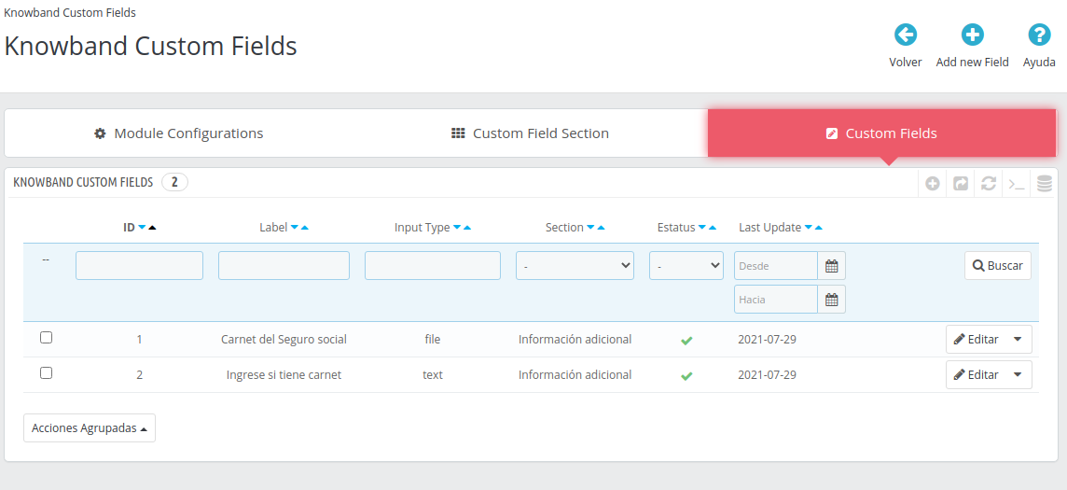Check the box for Ingrese si tiene carnet
Viewport: 1067px width, 490px height.
coord(46,373)
